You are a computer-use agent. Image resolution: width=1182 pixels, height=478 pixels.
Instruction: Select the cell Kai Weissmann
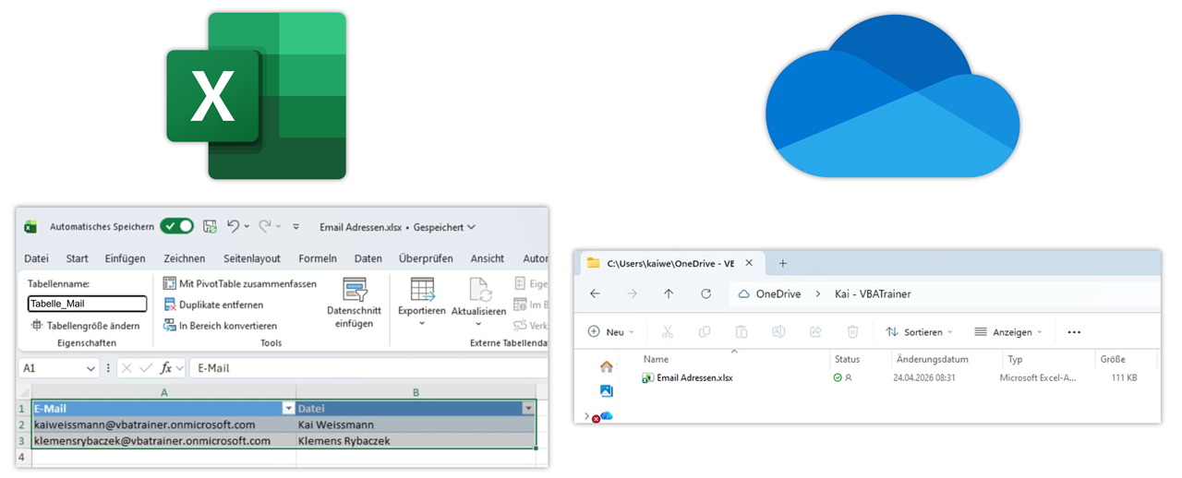tap(416, 424)
